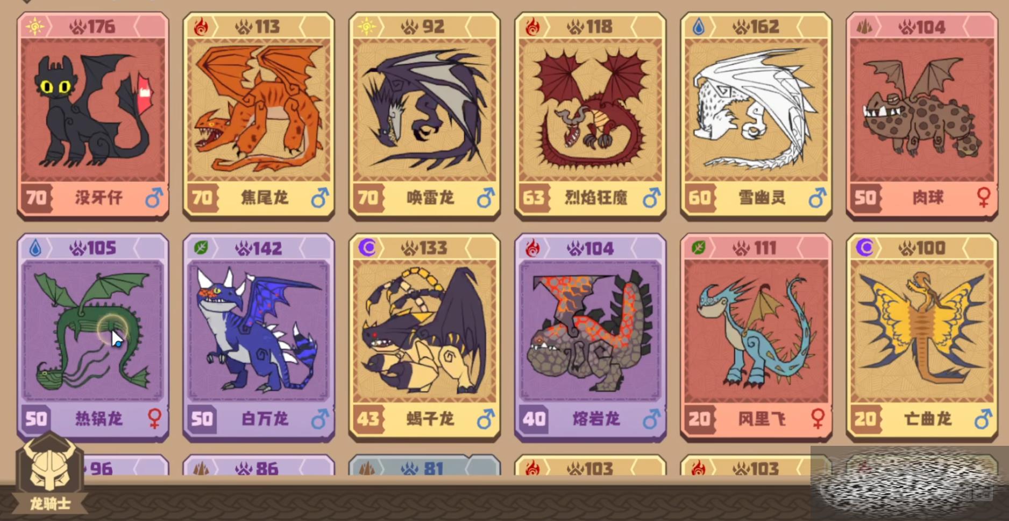This screenshot has width=1009, height=521.
Task: Click the leaf element icon on 白万龙
Action: click(x=201, y=248)
